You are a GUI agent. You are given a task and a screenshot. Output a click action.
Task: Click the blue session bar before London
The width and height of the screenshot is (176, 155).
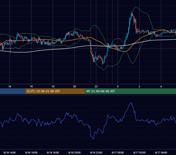(x=13, y=91)
